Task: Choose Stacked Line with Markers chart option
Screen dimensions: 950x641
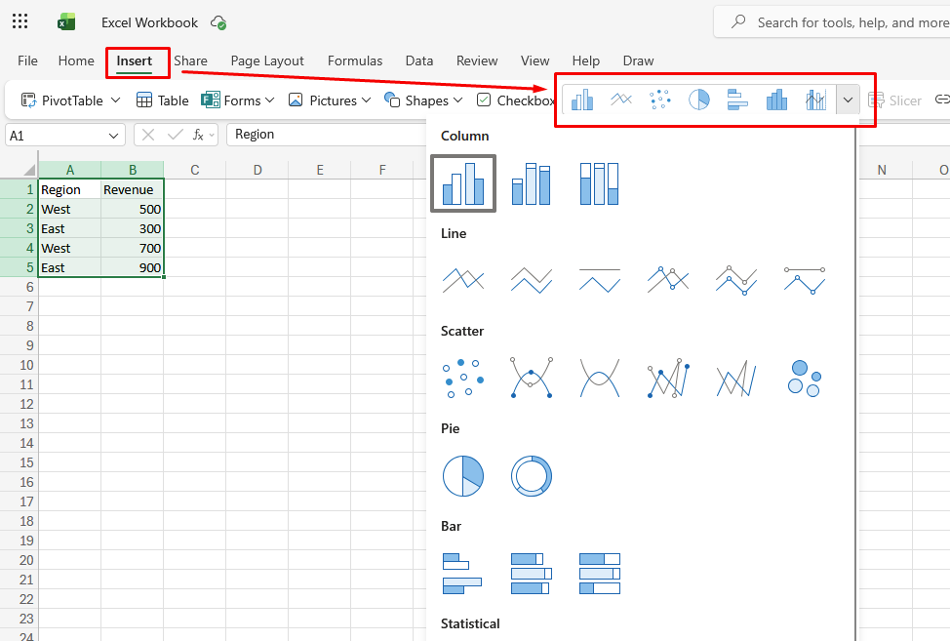Action: pyautogui.click(x=736, y=281)
